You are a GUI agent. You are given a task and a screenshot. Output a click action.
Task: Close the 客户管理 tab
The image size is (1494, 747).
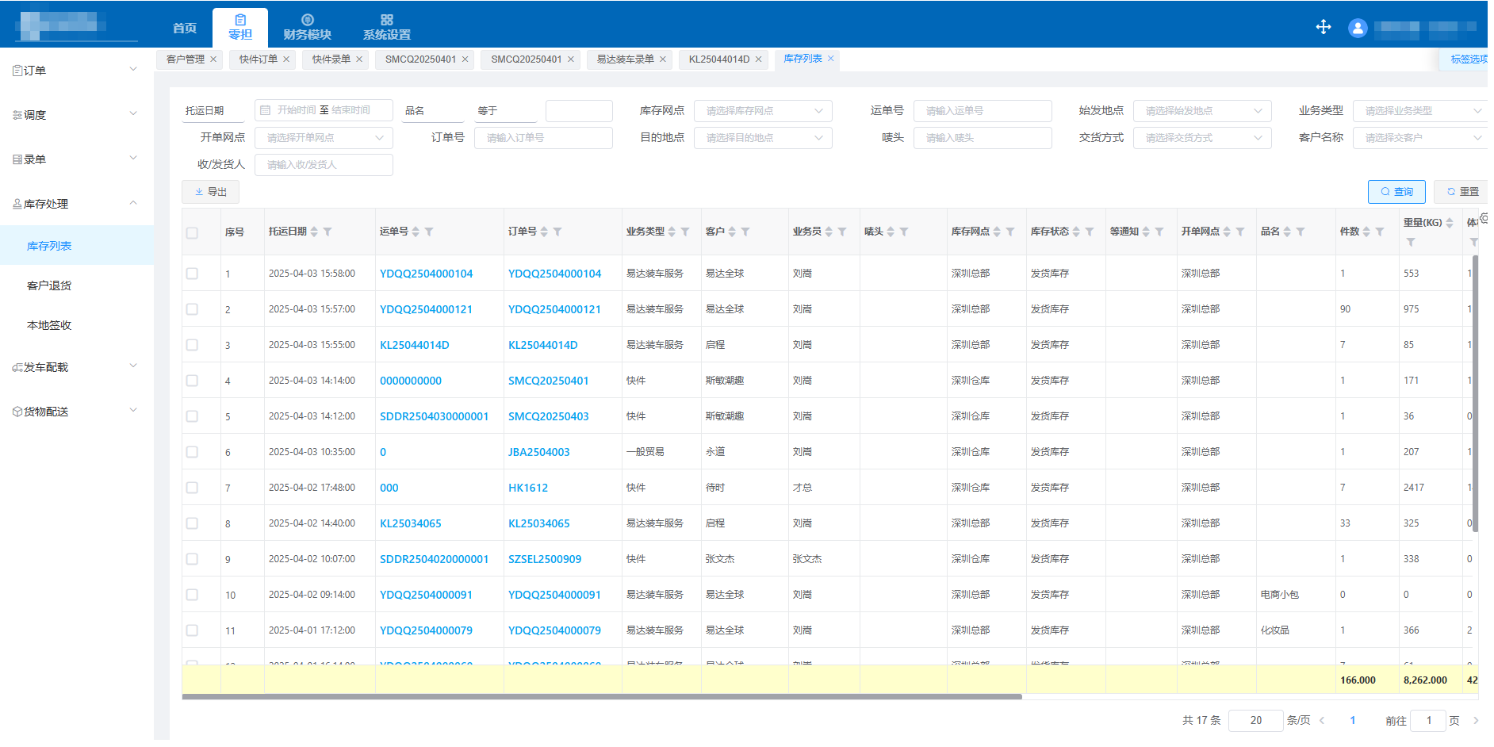click(x=213, y=59)
